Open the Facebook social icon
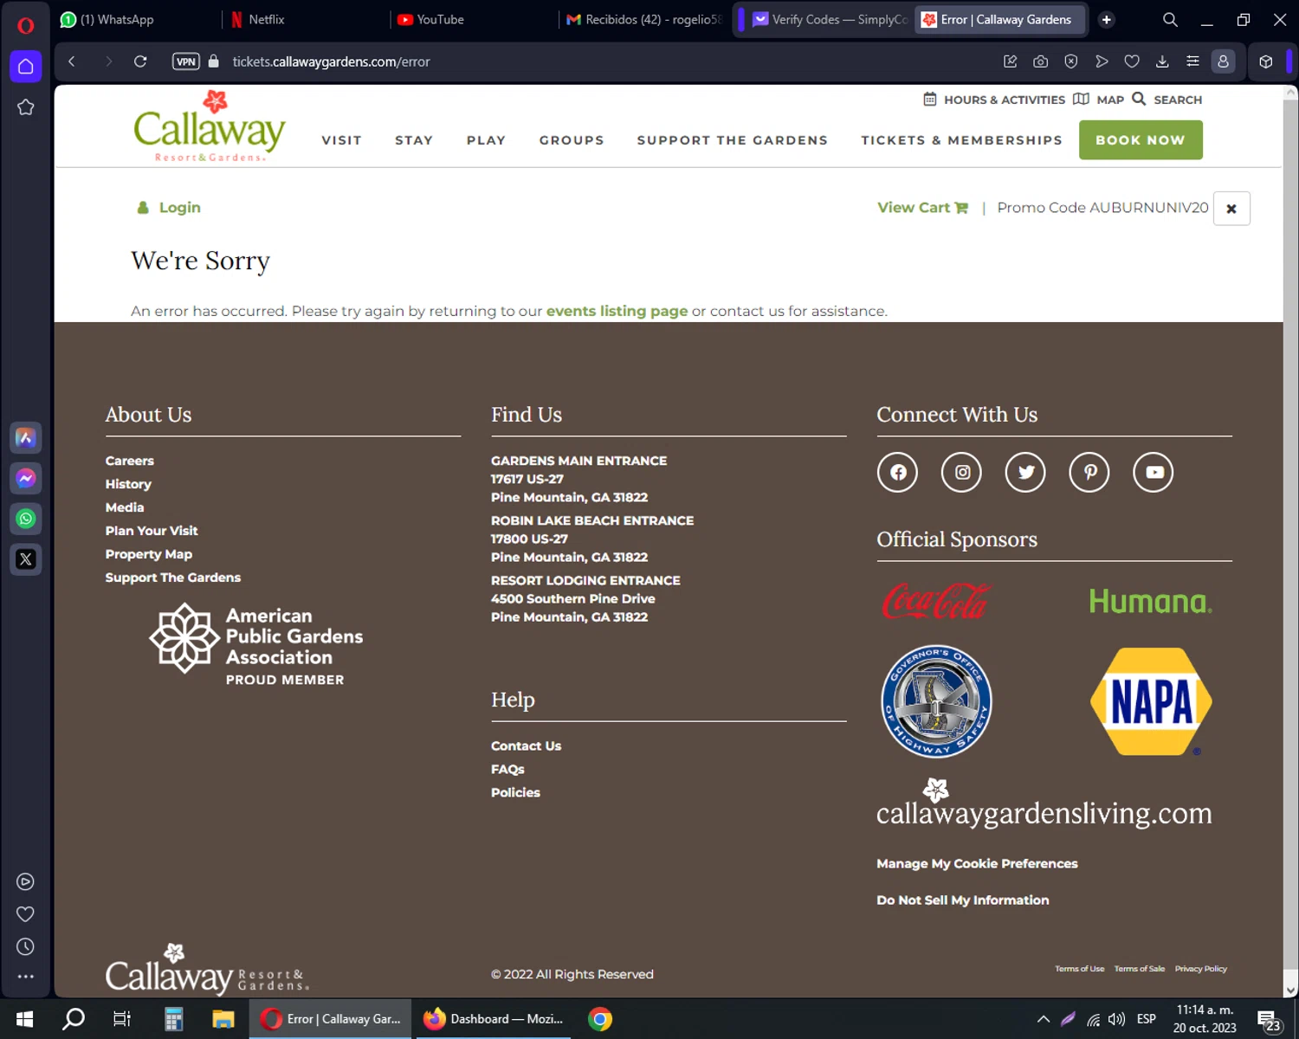The image size is (1299, 1039). point(897,472)
